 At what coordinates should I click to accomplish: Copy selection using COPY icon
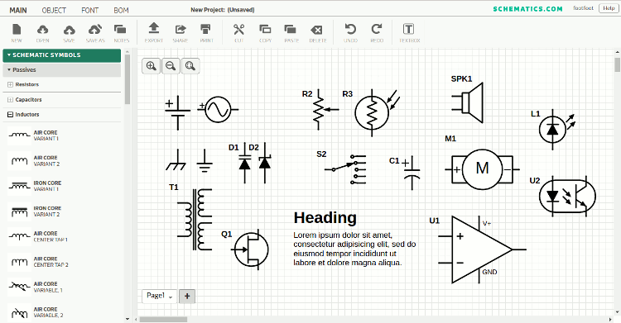[x=265, y=33]
